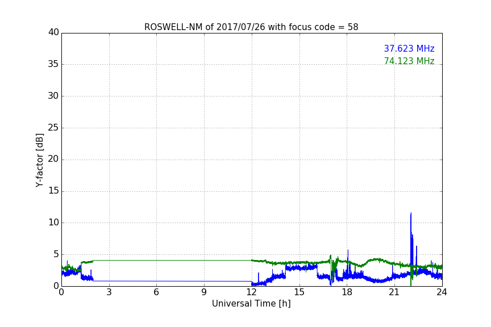
Task: Click the y-axis tick label '30'
Action: coord(53,96)
